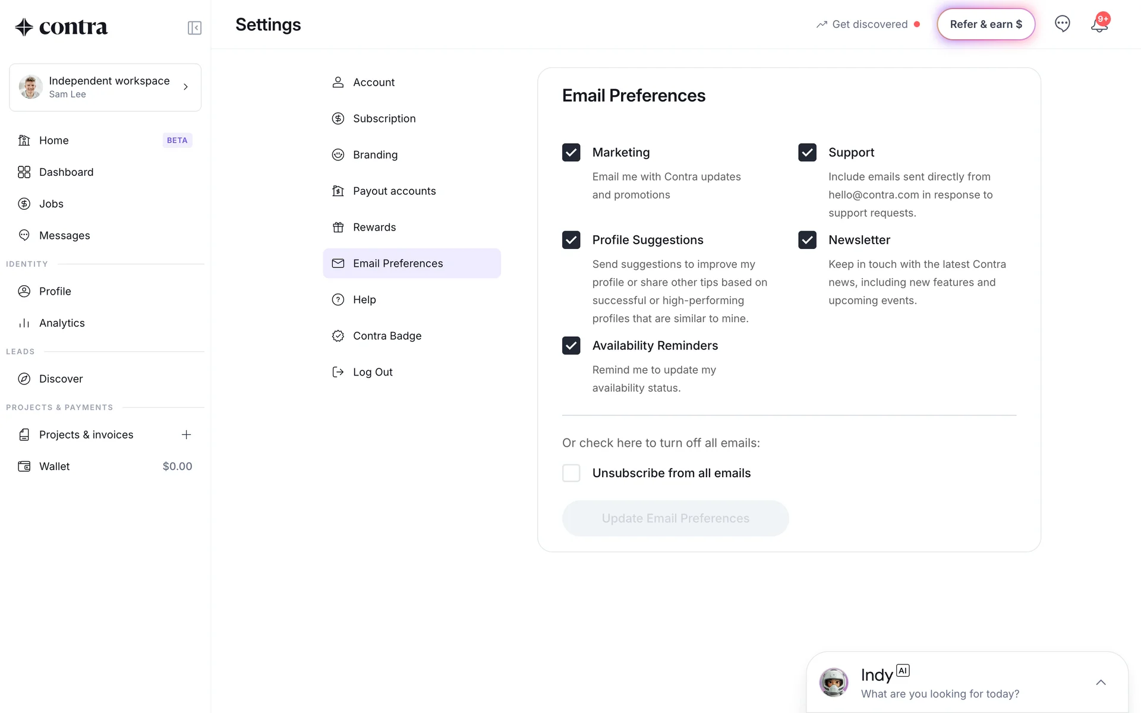Open notifications bell icon
The height and width of the screenshot is (713, 1141).
1099,25
